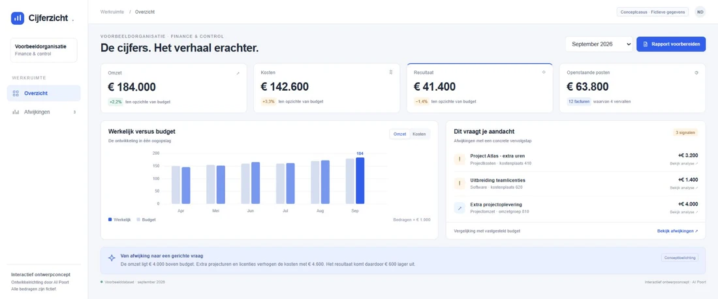718x299 pixels.
Task: Click the Bedragen × € 1.000 note
Action: [x=412, y=220]
